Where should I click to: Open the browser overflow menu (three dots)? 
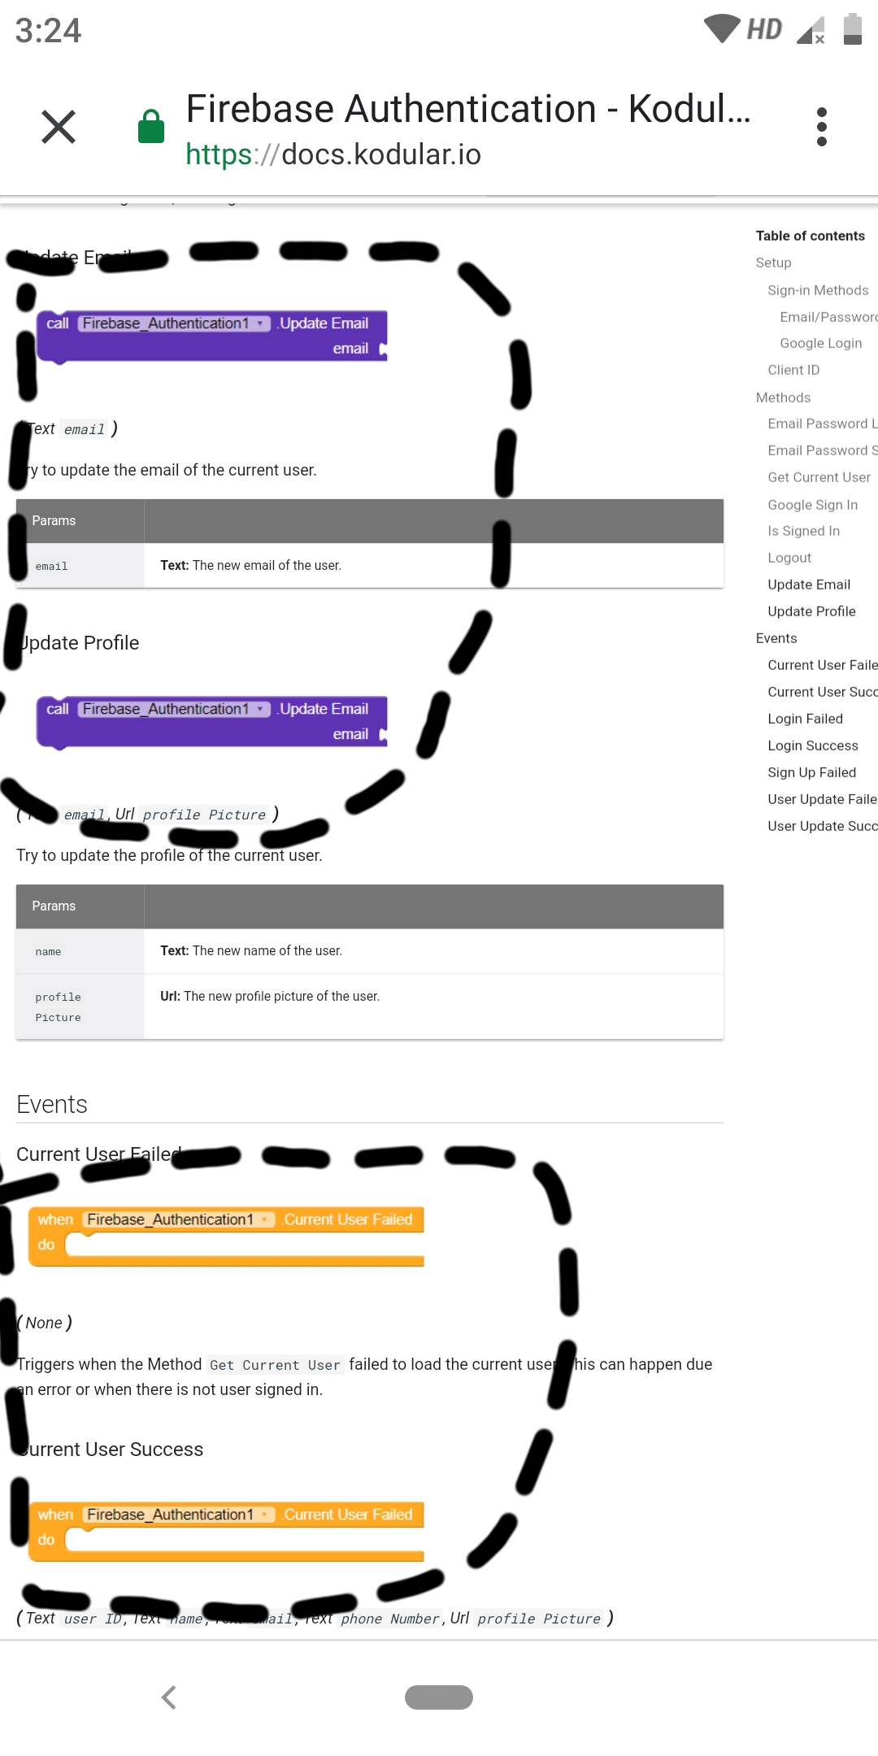click(823, 126)
